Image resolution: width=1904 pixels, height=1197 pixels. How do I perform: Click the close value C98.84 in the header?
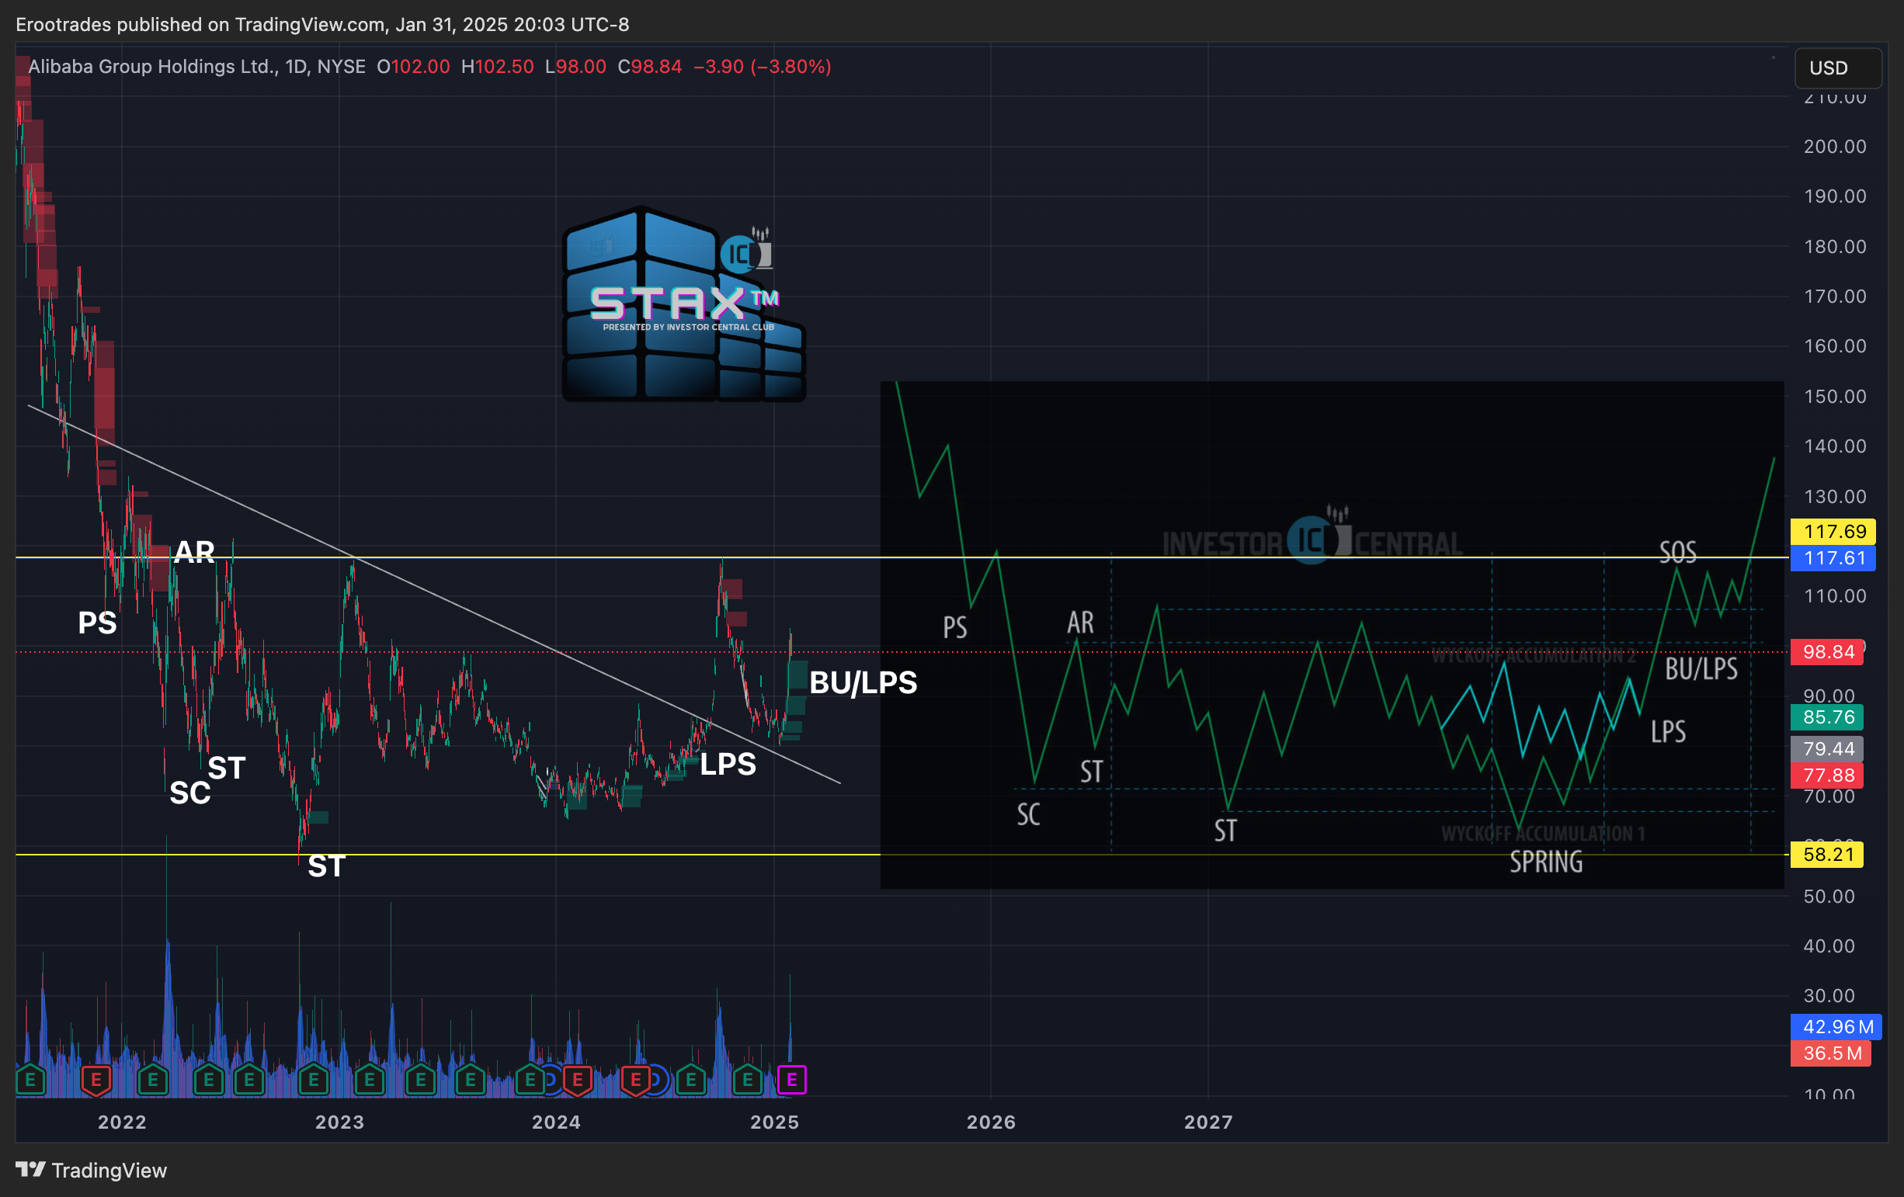650,67
